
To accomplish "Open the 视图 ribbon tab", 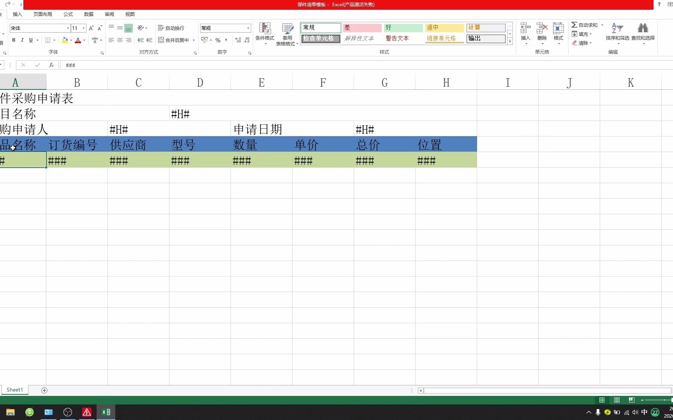I will (130, 14).
